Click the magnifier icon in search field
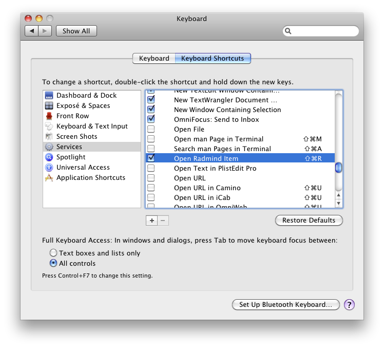This screenshot has height=348, width=384. tap(288, 31)
